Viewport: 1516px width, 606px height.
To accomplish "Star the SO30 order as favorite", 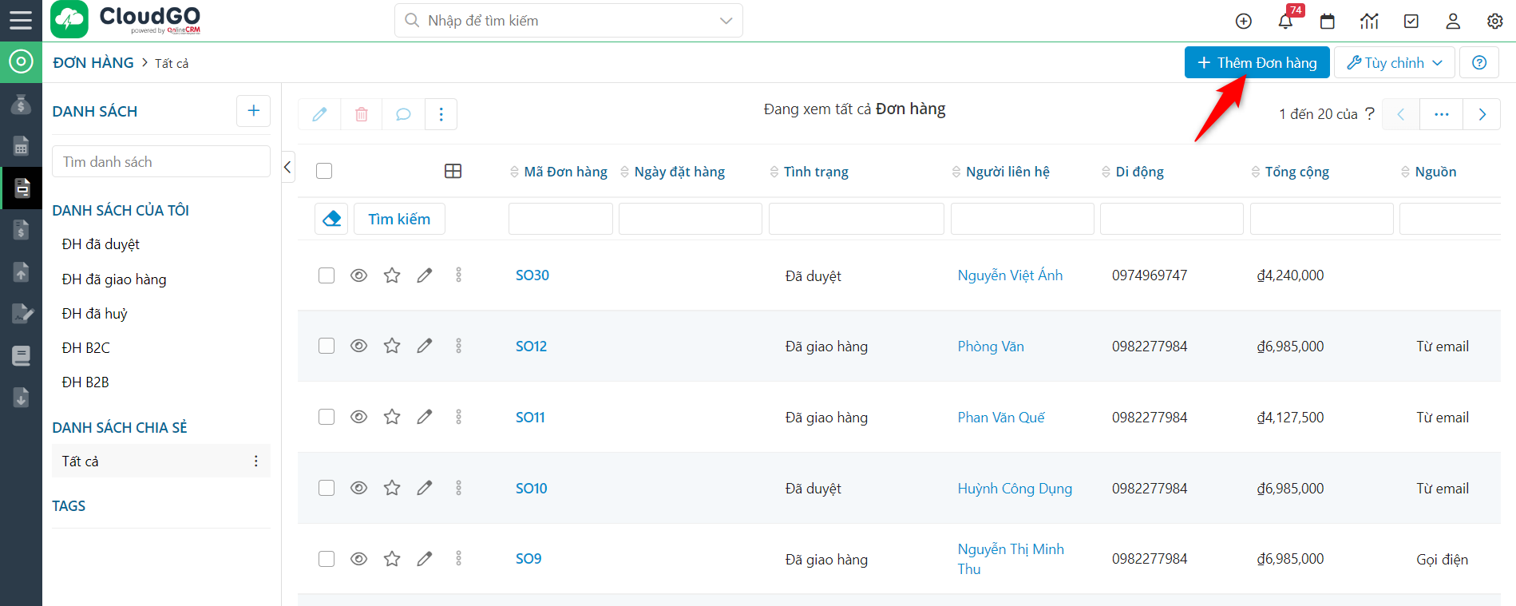I will point(392,275).
